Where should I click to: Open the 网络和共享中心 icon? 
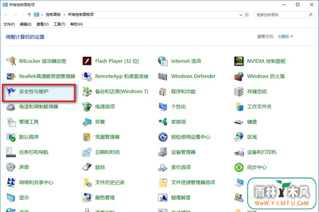pos(11,182)
